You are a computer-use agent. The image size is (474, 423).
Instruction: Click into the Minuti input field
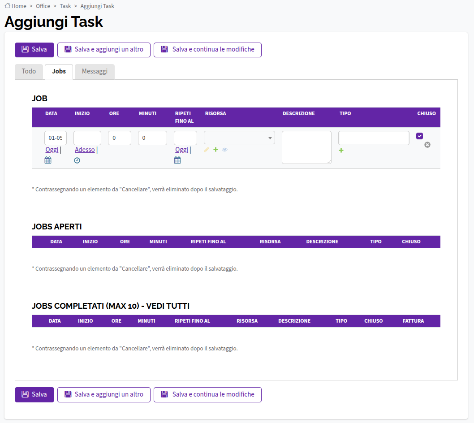pyautogui.click(x=153, y=138)
